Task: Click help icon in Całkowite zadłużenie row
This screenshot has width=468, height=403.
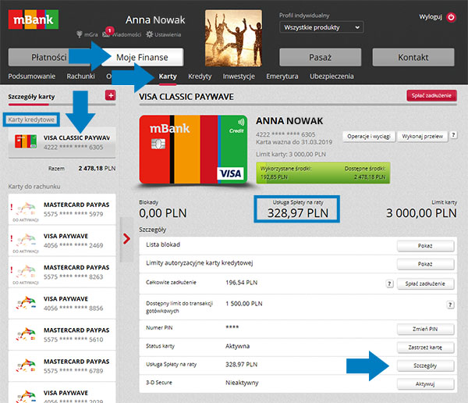Action: click(x=389, y=284)
